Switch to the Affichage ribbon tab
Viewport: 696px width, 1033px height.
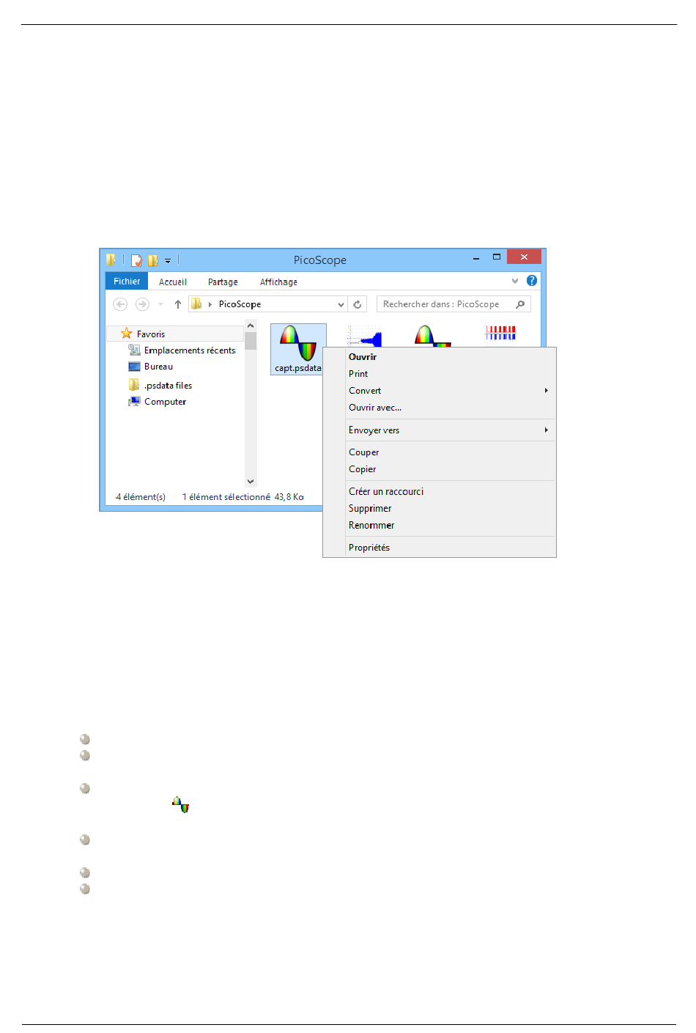(278, 282)
